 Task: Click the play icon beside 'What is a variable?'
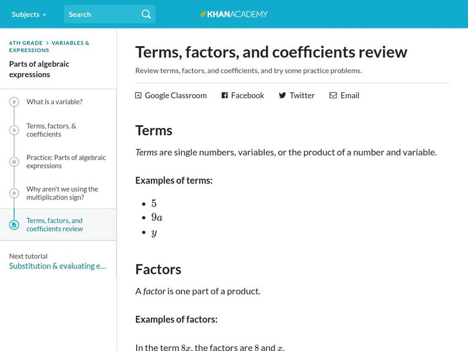(x=14, y=102)
